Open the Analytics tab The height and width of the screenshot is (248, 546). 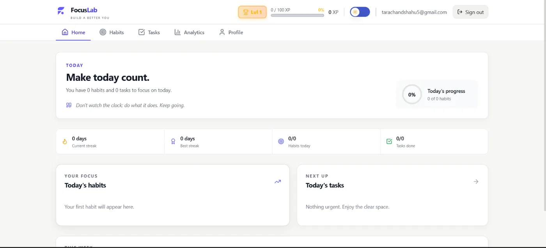189,32
